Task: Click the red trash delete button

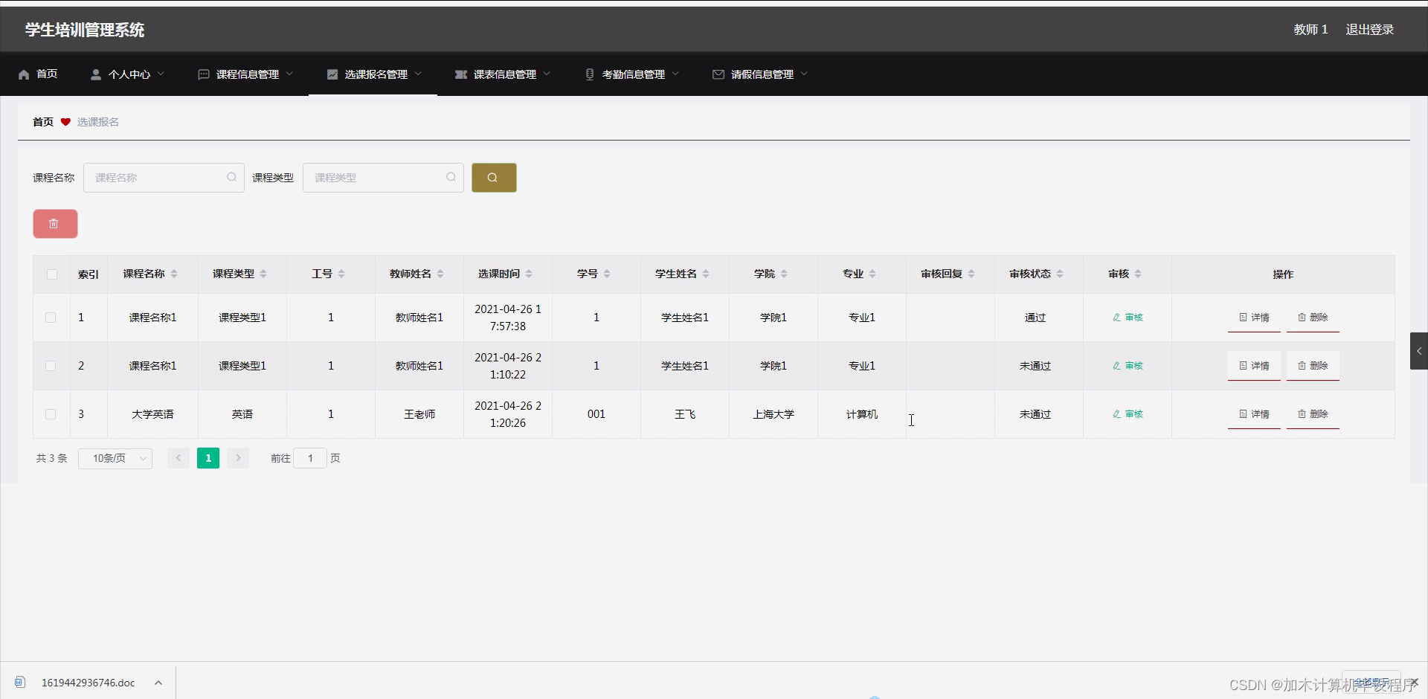Action: tap(55, 224)
